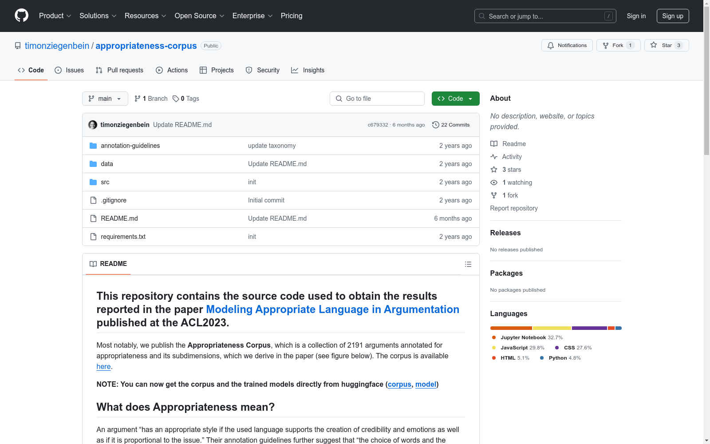Open the huggingface corpus link
This screenshot has height=444, width=710.
[x=399, y=385]
